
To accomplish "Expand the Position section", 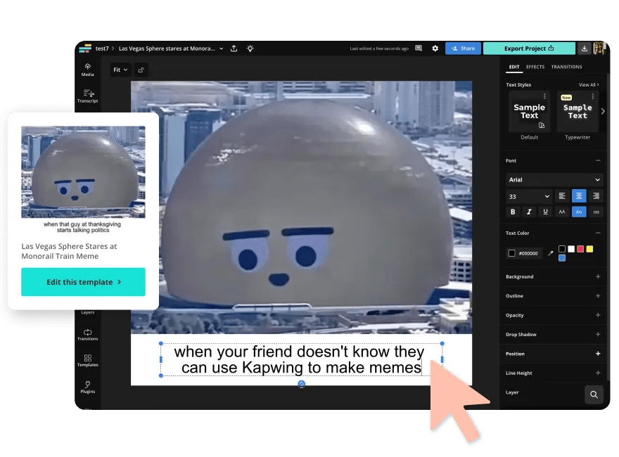I will (x=598, y=354).
